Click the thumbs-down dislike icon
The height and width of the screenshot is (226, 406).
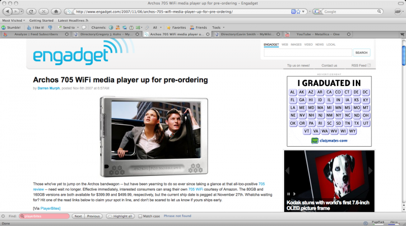50,27
